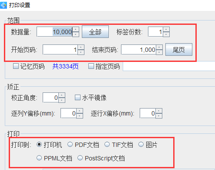Select the PPML文档 radio option
215x170 pixels.
click(39, 158)
